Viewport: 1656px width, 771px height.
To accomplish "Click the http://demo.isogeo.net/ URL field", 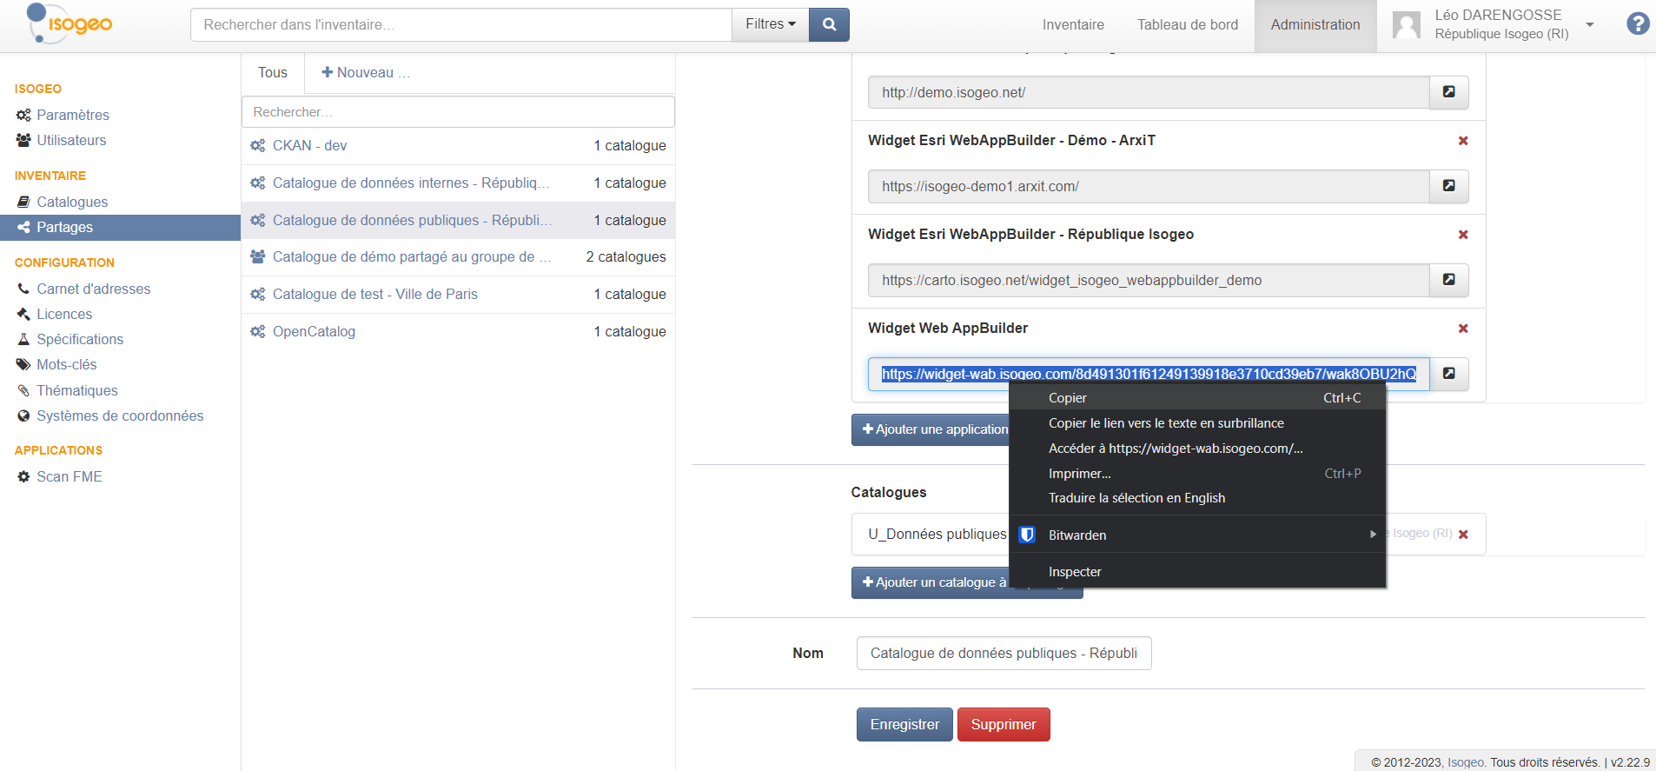I will click(1149, 92).
